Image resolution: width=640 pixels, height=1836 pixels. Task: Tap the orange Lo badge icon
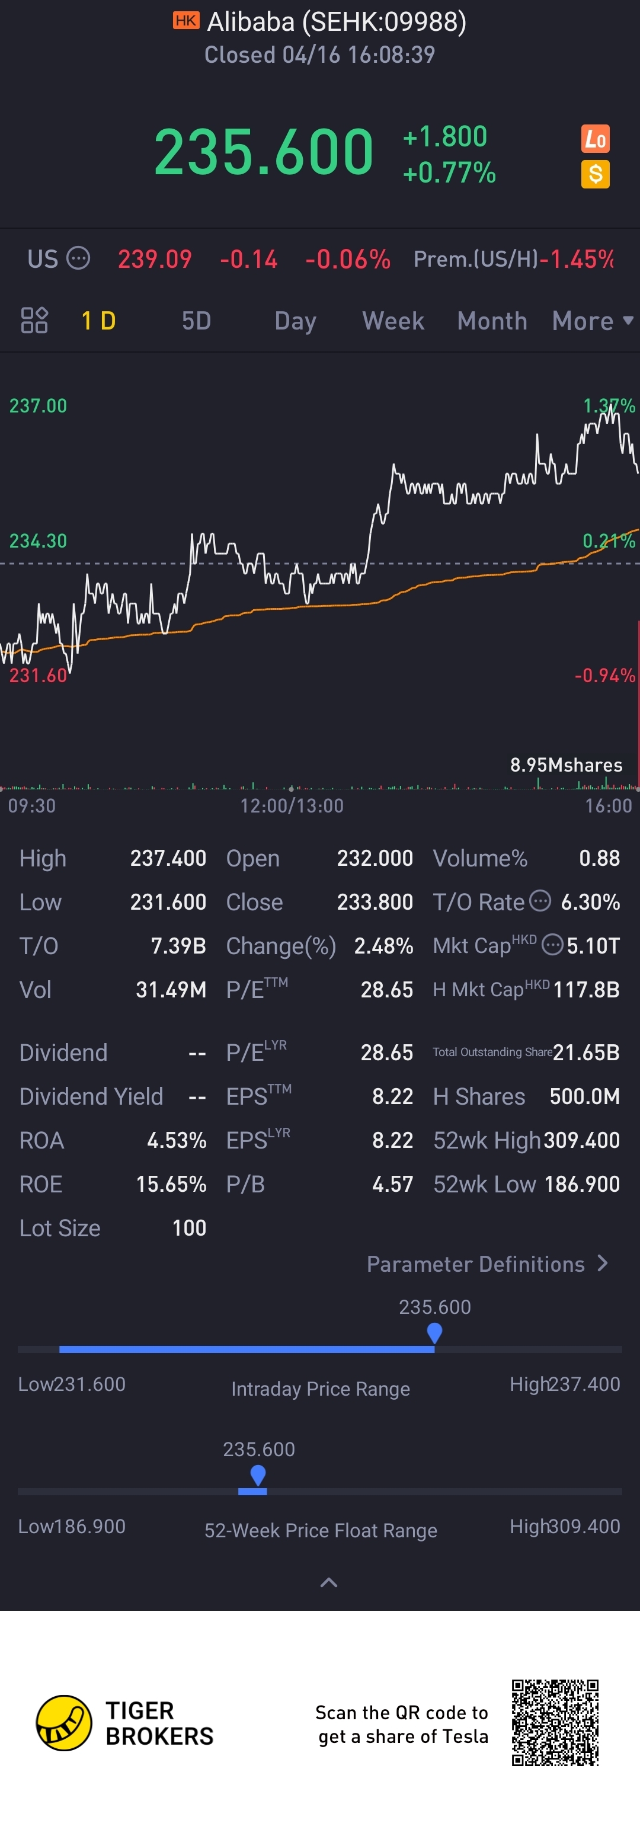[595, 138]
